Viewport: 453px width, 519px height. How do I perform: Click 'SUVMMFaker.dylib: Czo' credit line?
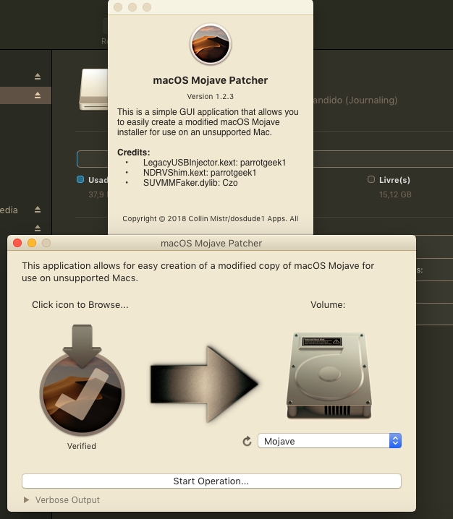[190, 183]
